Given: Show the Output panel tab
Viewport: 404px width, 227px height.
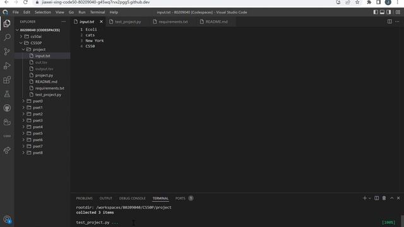Looking at the screenshot, I should click(106, 198).
